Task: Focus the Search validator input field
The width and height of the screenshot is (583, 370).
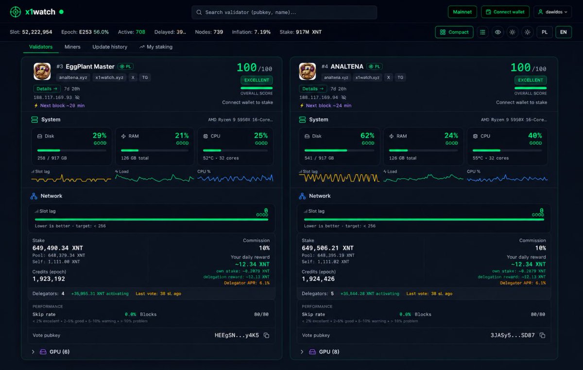Action: (x=284, y=12)
